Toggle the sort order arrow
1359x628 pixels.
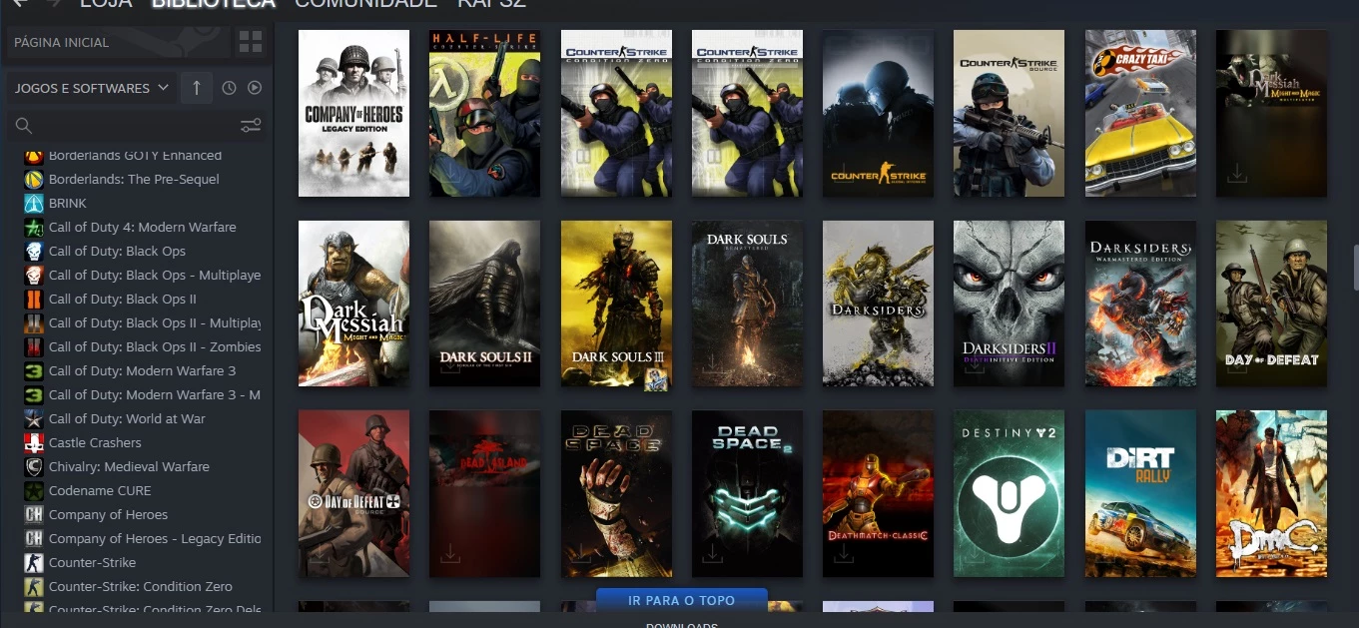196,88
